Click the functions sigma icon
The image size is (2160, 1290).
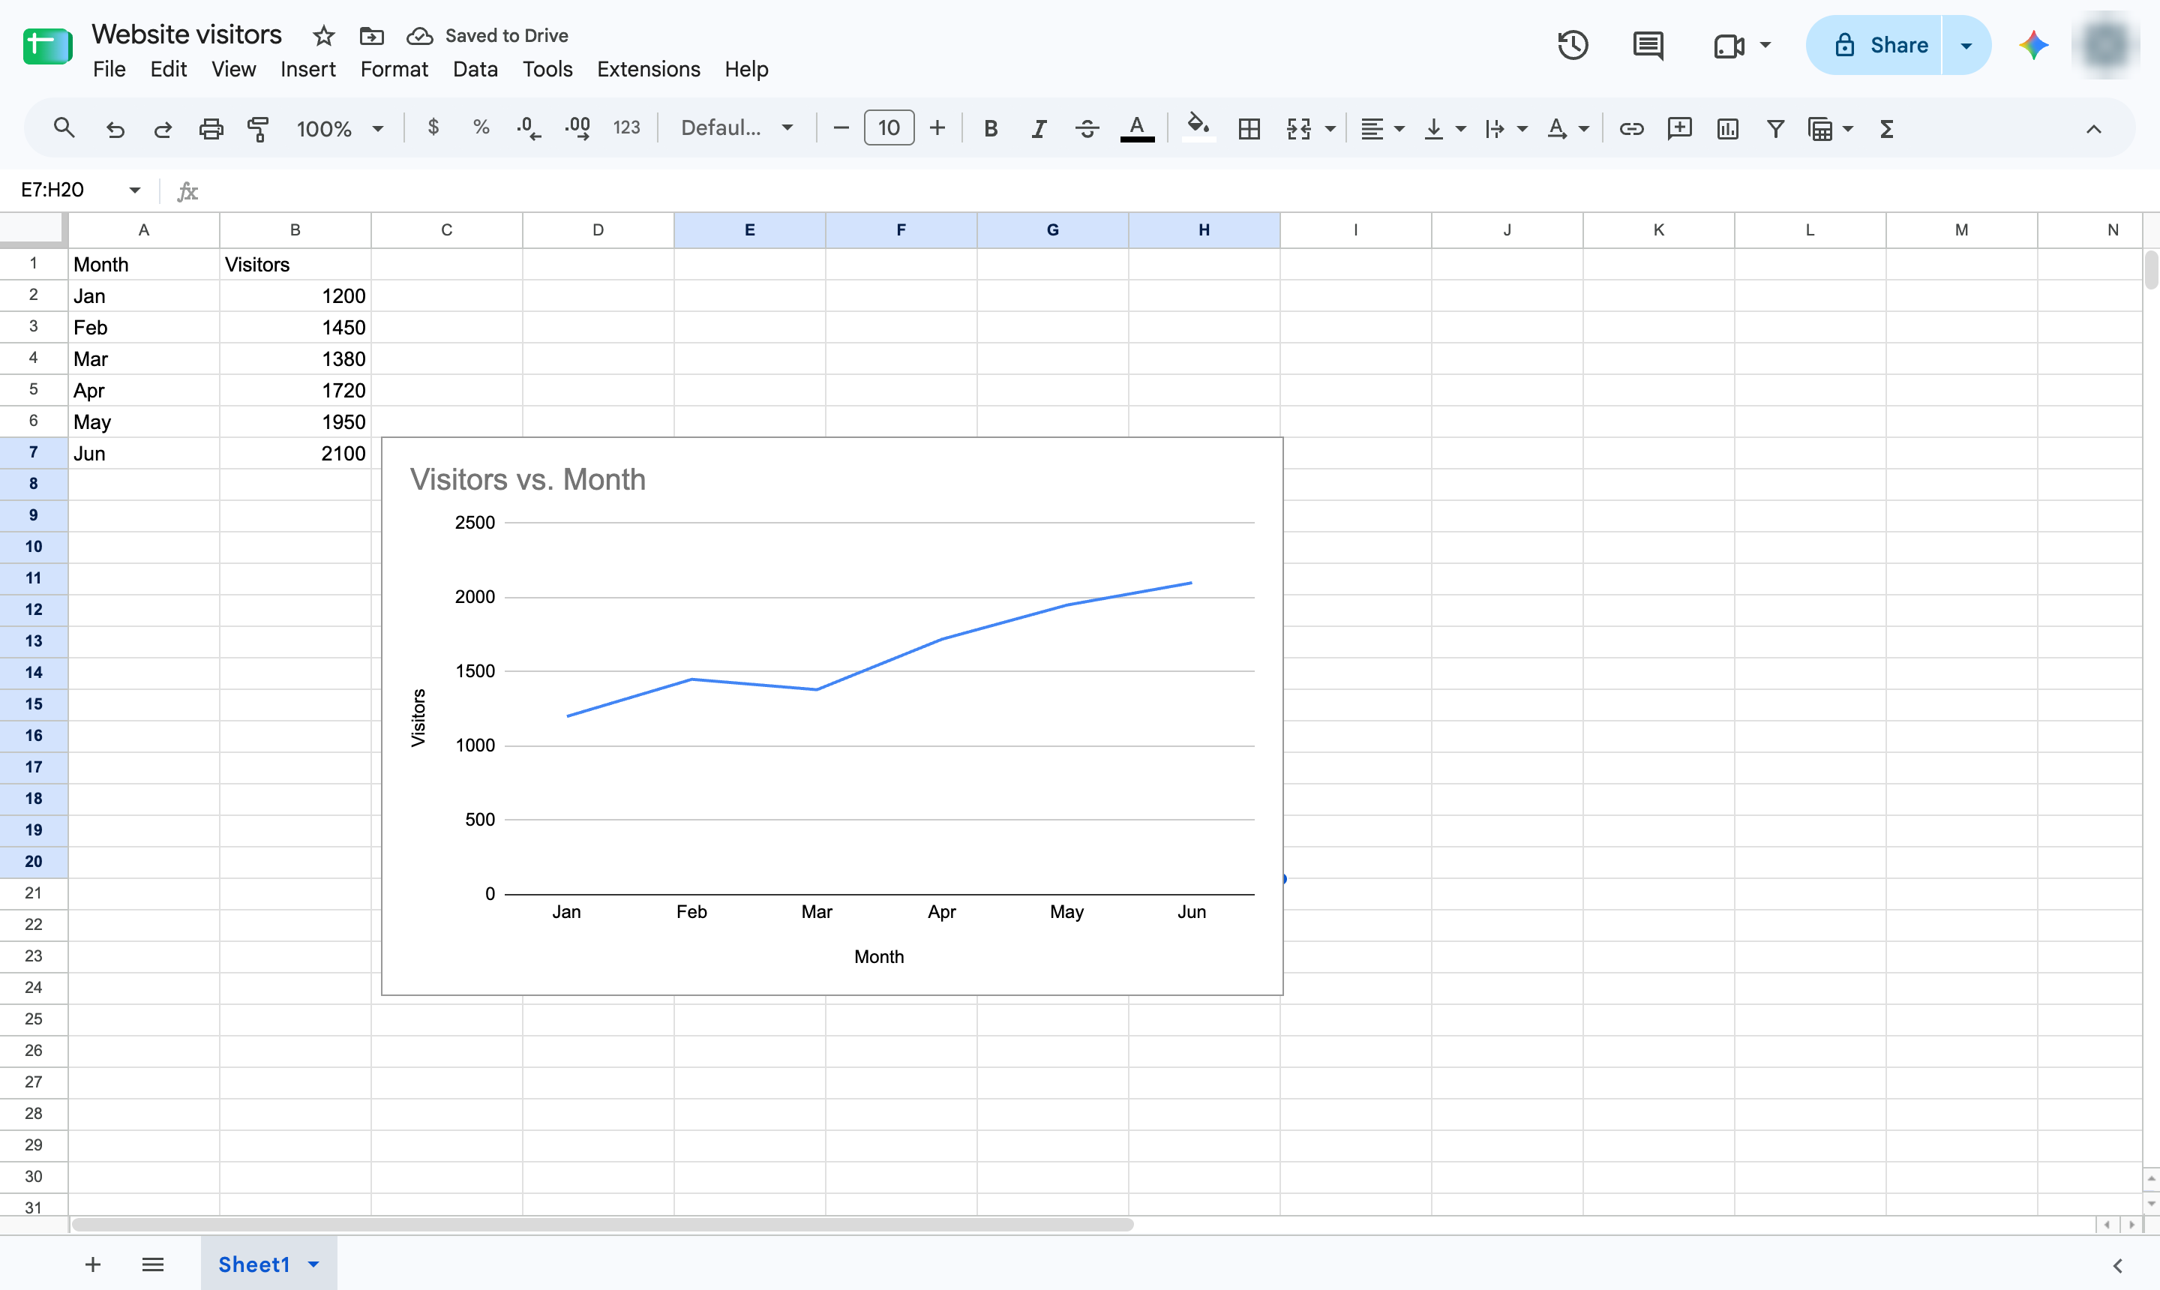[1886, 129]
